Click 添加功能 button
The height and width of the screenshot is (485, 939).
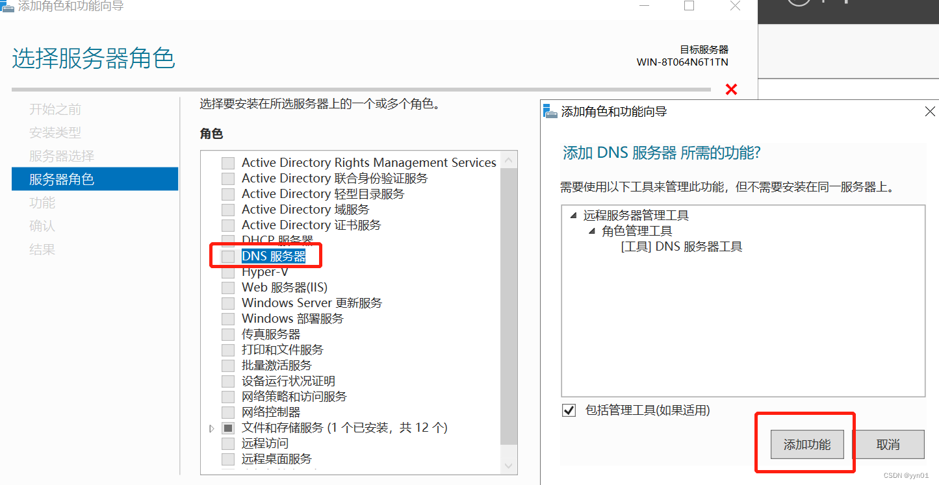tap(807, 445)
